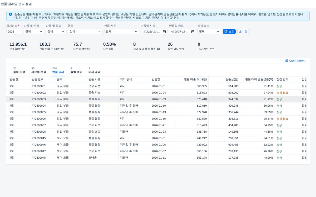The width and height of the screenshot is (316, 197).
Task: Click CSV 내려받기 link
Action: point(296,61)
